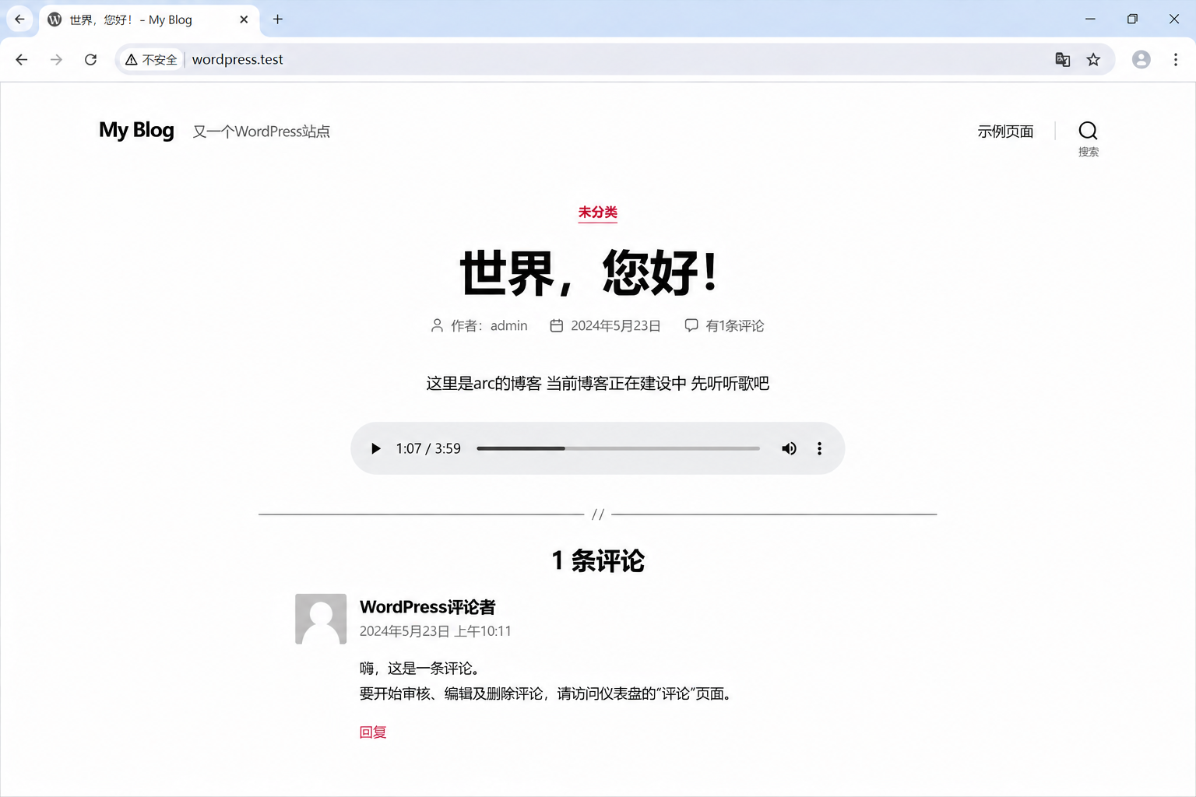View author admin's posts
Screen dimensions: 1196x797
pyautogui.click(x=509, y=325)
